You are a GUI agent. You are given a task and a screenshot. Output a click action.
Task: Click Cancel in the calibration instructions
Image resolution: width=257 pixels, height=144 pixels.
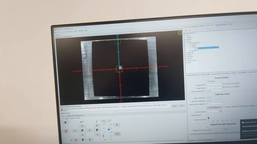(175, 106)
